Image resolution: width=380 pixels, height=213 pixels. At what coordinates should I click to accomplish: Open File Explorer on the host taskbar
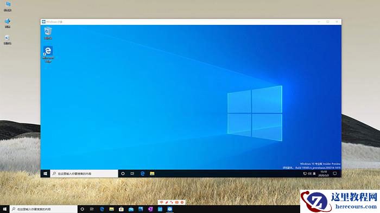pyautogui.click(x=111, y=209)
